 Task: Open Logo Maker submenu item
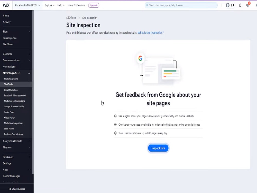point(9,129)
